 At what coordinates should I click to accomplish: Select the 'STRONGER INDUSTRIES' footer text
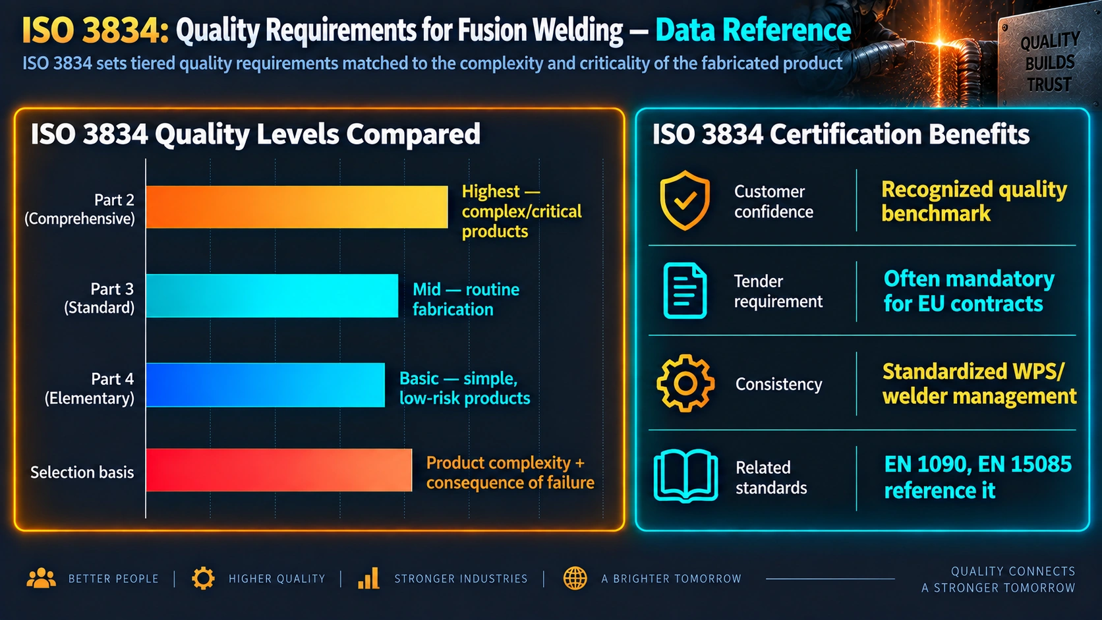[x=461, y=578]
